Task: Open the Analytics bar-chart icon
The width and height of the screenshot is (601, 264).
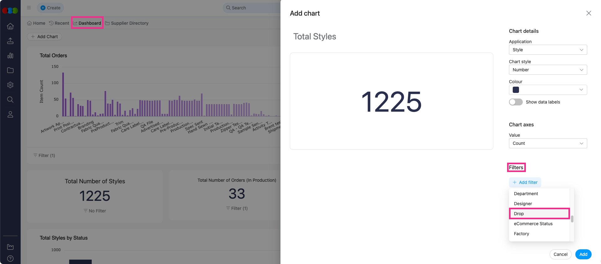Action: (10, 55)
